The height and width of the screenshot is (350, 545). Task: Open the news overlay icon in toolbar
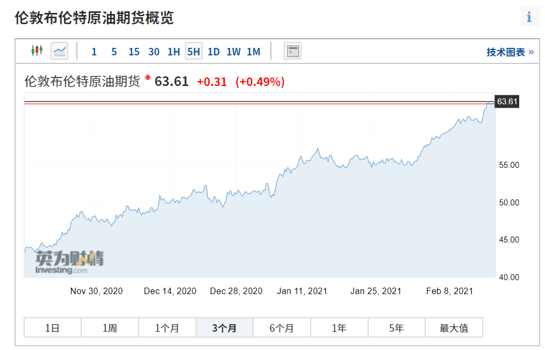point(292,51)
